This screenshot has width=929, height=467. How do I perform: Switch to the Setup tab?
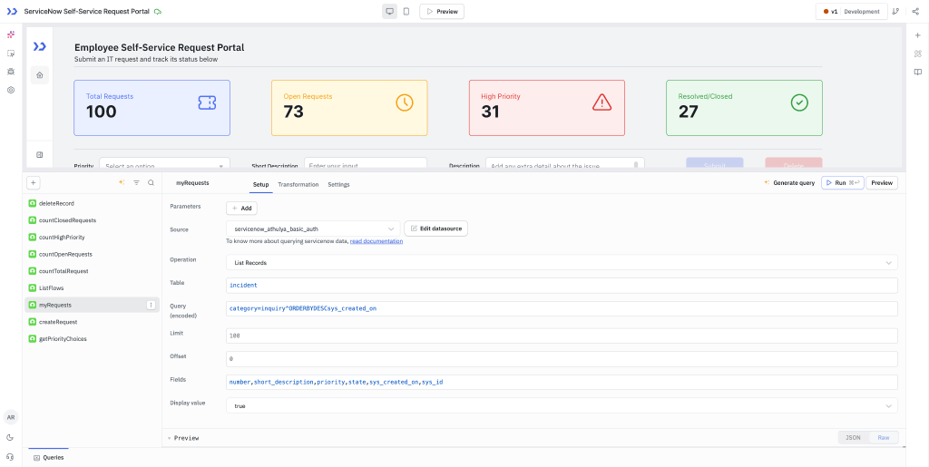pyautogui.click(x=261, y=185)
